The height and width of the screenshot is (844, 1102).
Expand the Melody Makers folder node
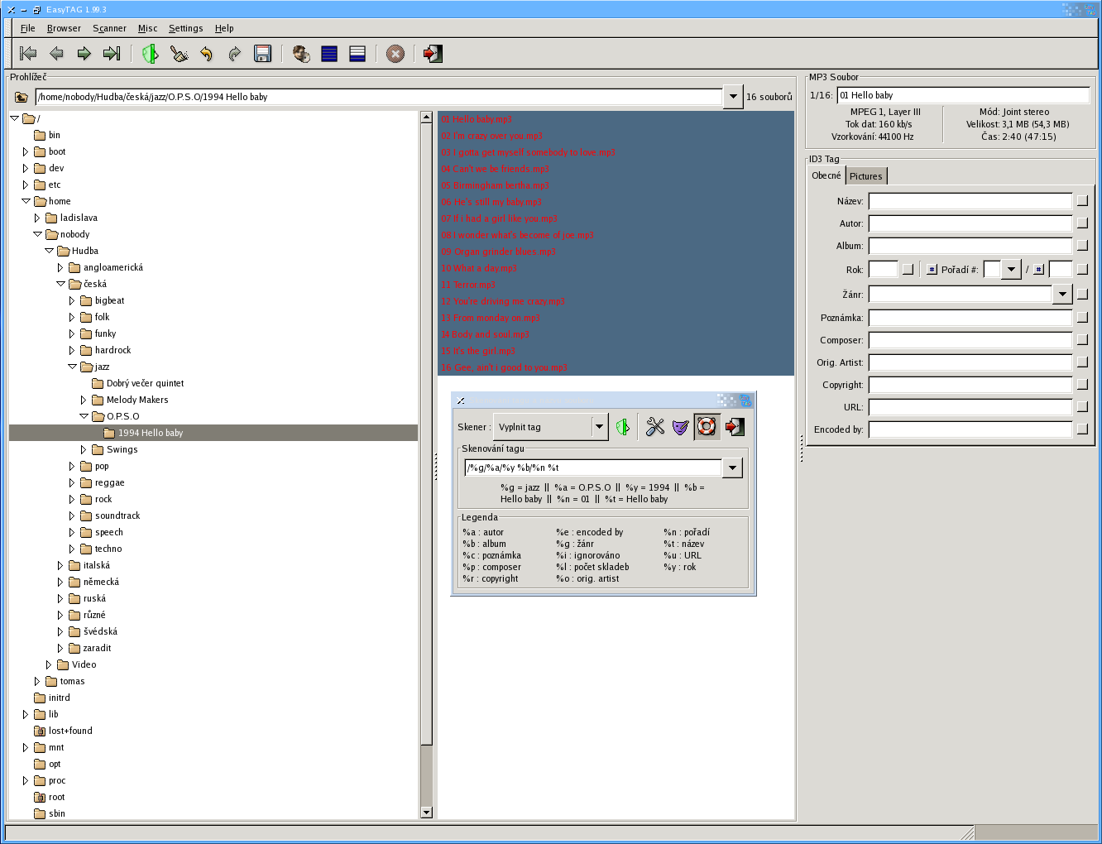click(84, 400)
